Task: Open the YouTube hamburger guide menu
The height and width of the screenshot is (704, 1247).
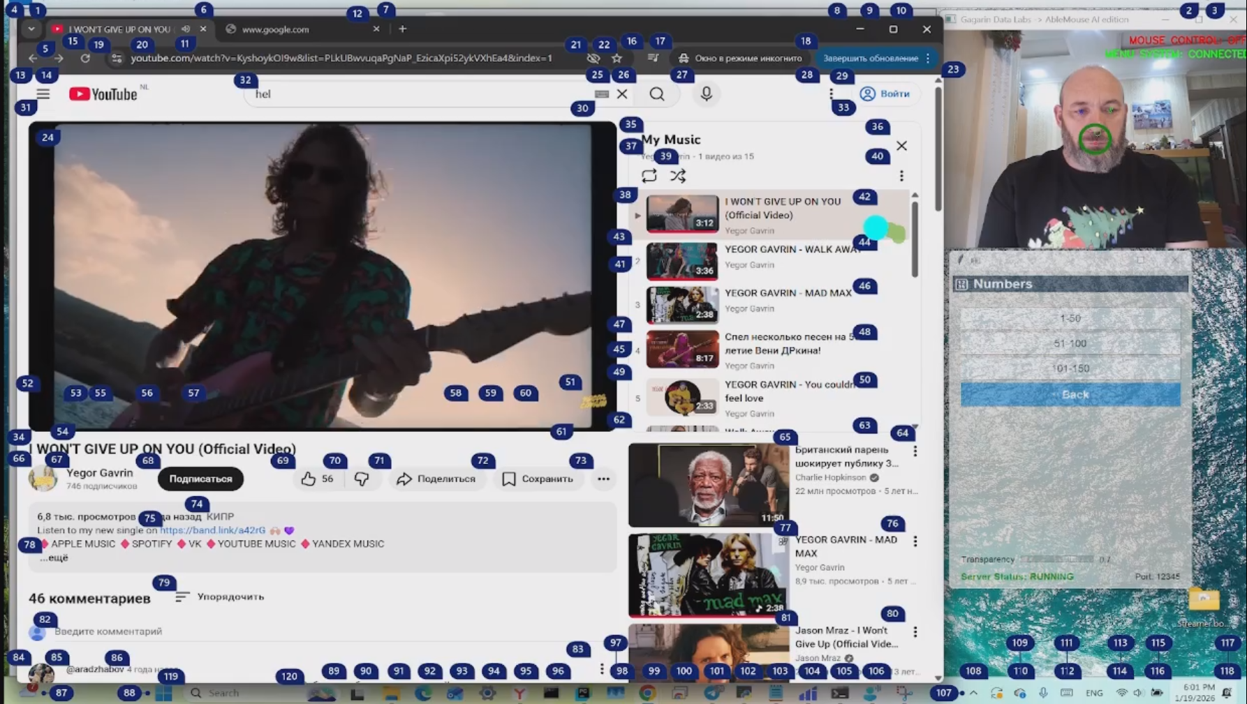Action: point(43,93)
